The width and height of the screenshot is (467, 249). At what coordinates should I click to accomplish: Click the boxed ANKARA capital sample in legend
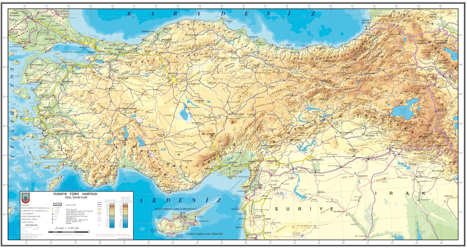click(58, 204)
